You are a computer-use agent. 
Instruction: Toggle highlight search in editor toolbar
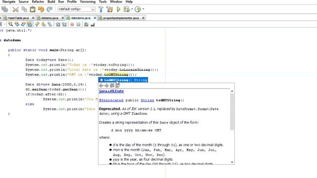point(30,24)
